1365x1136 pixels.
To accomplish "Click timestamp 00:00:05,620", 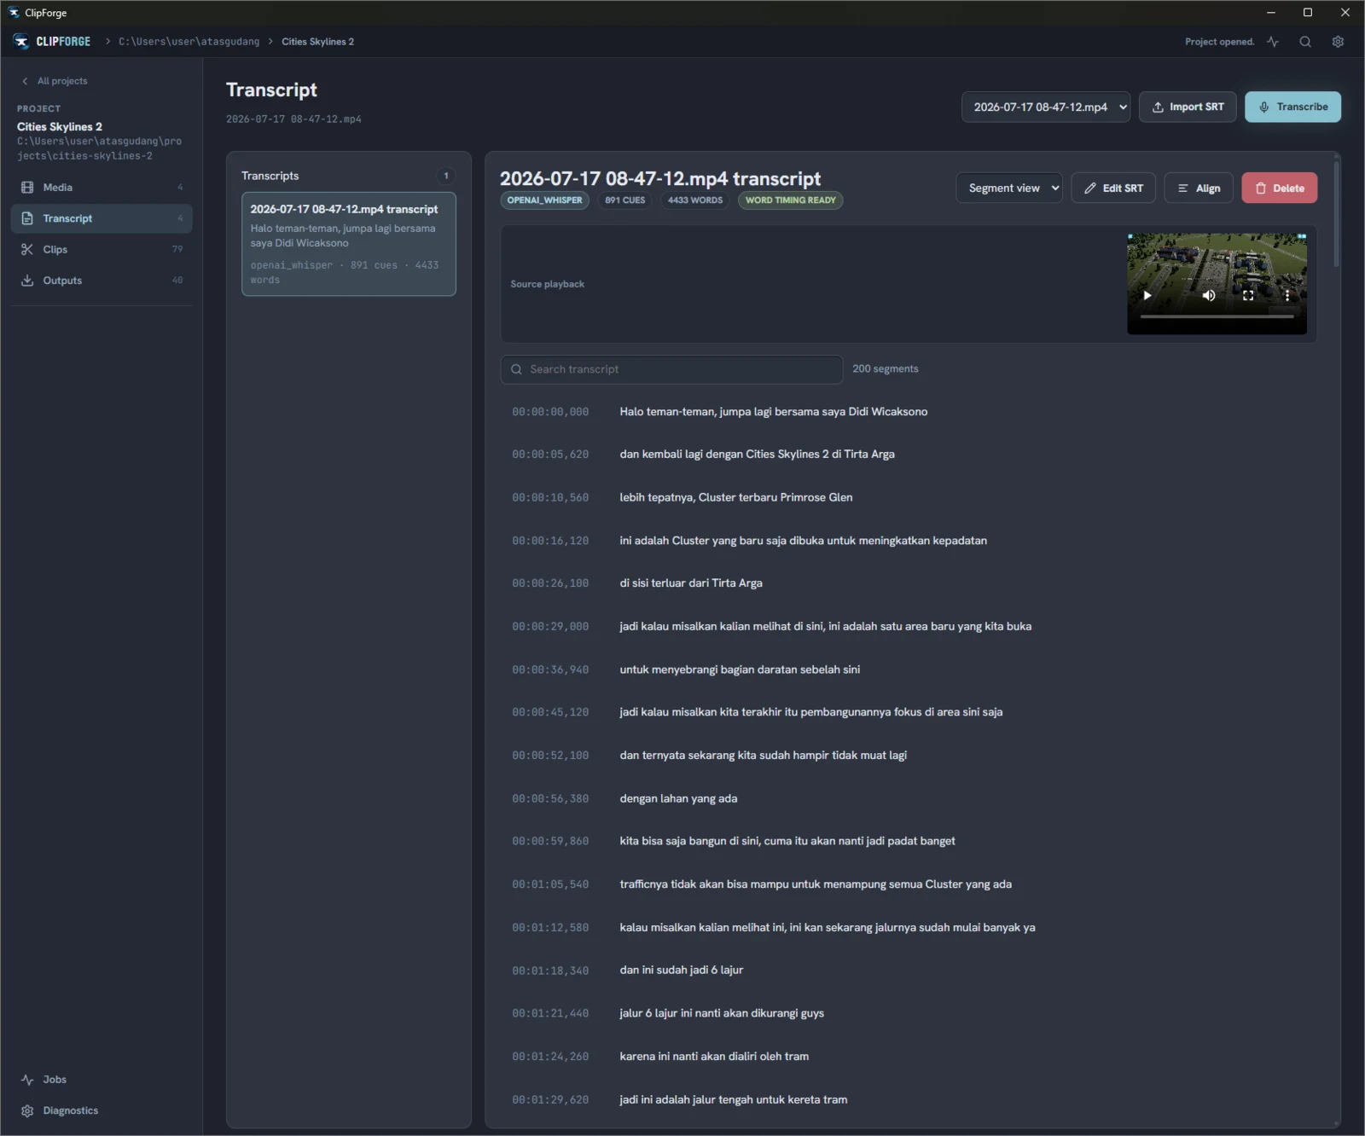I will coord(550,455).
